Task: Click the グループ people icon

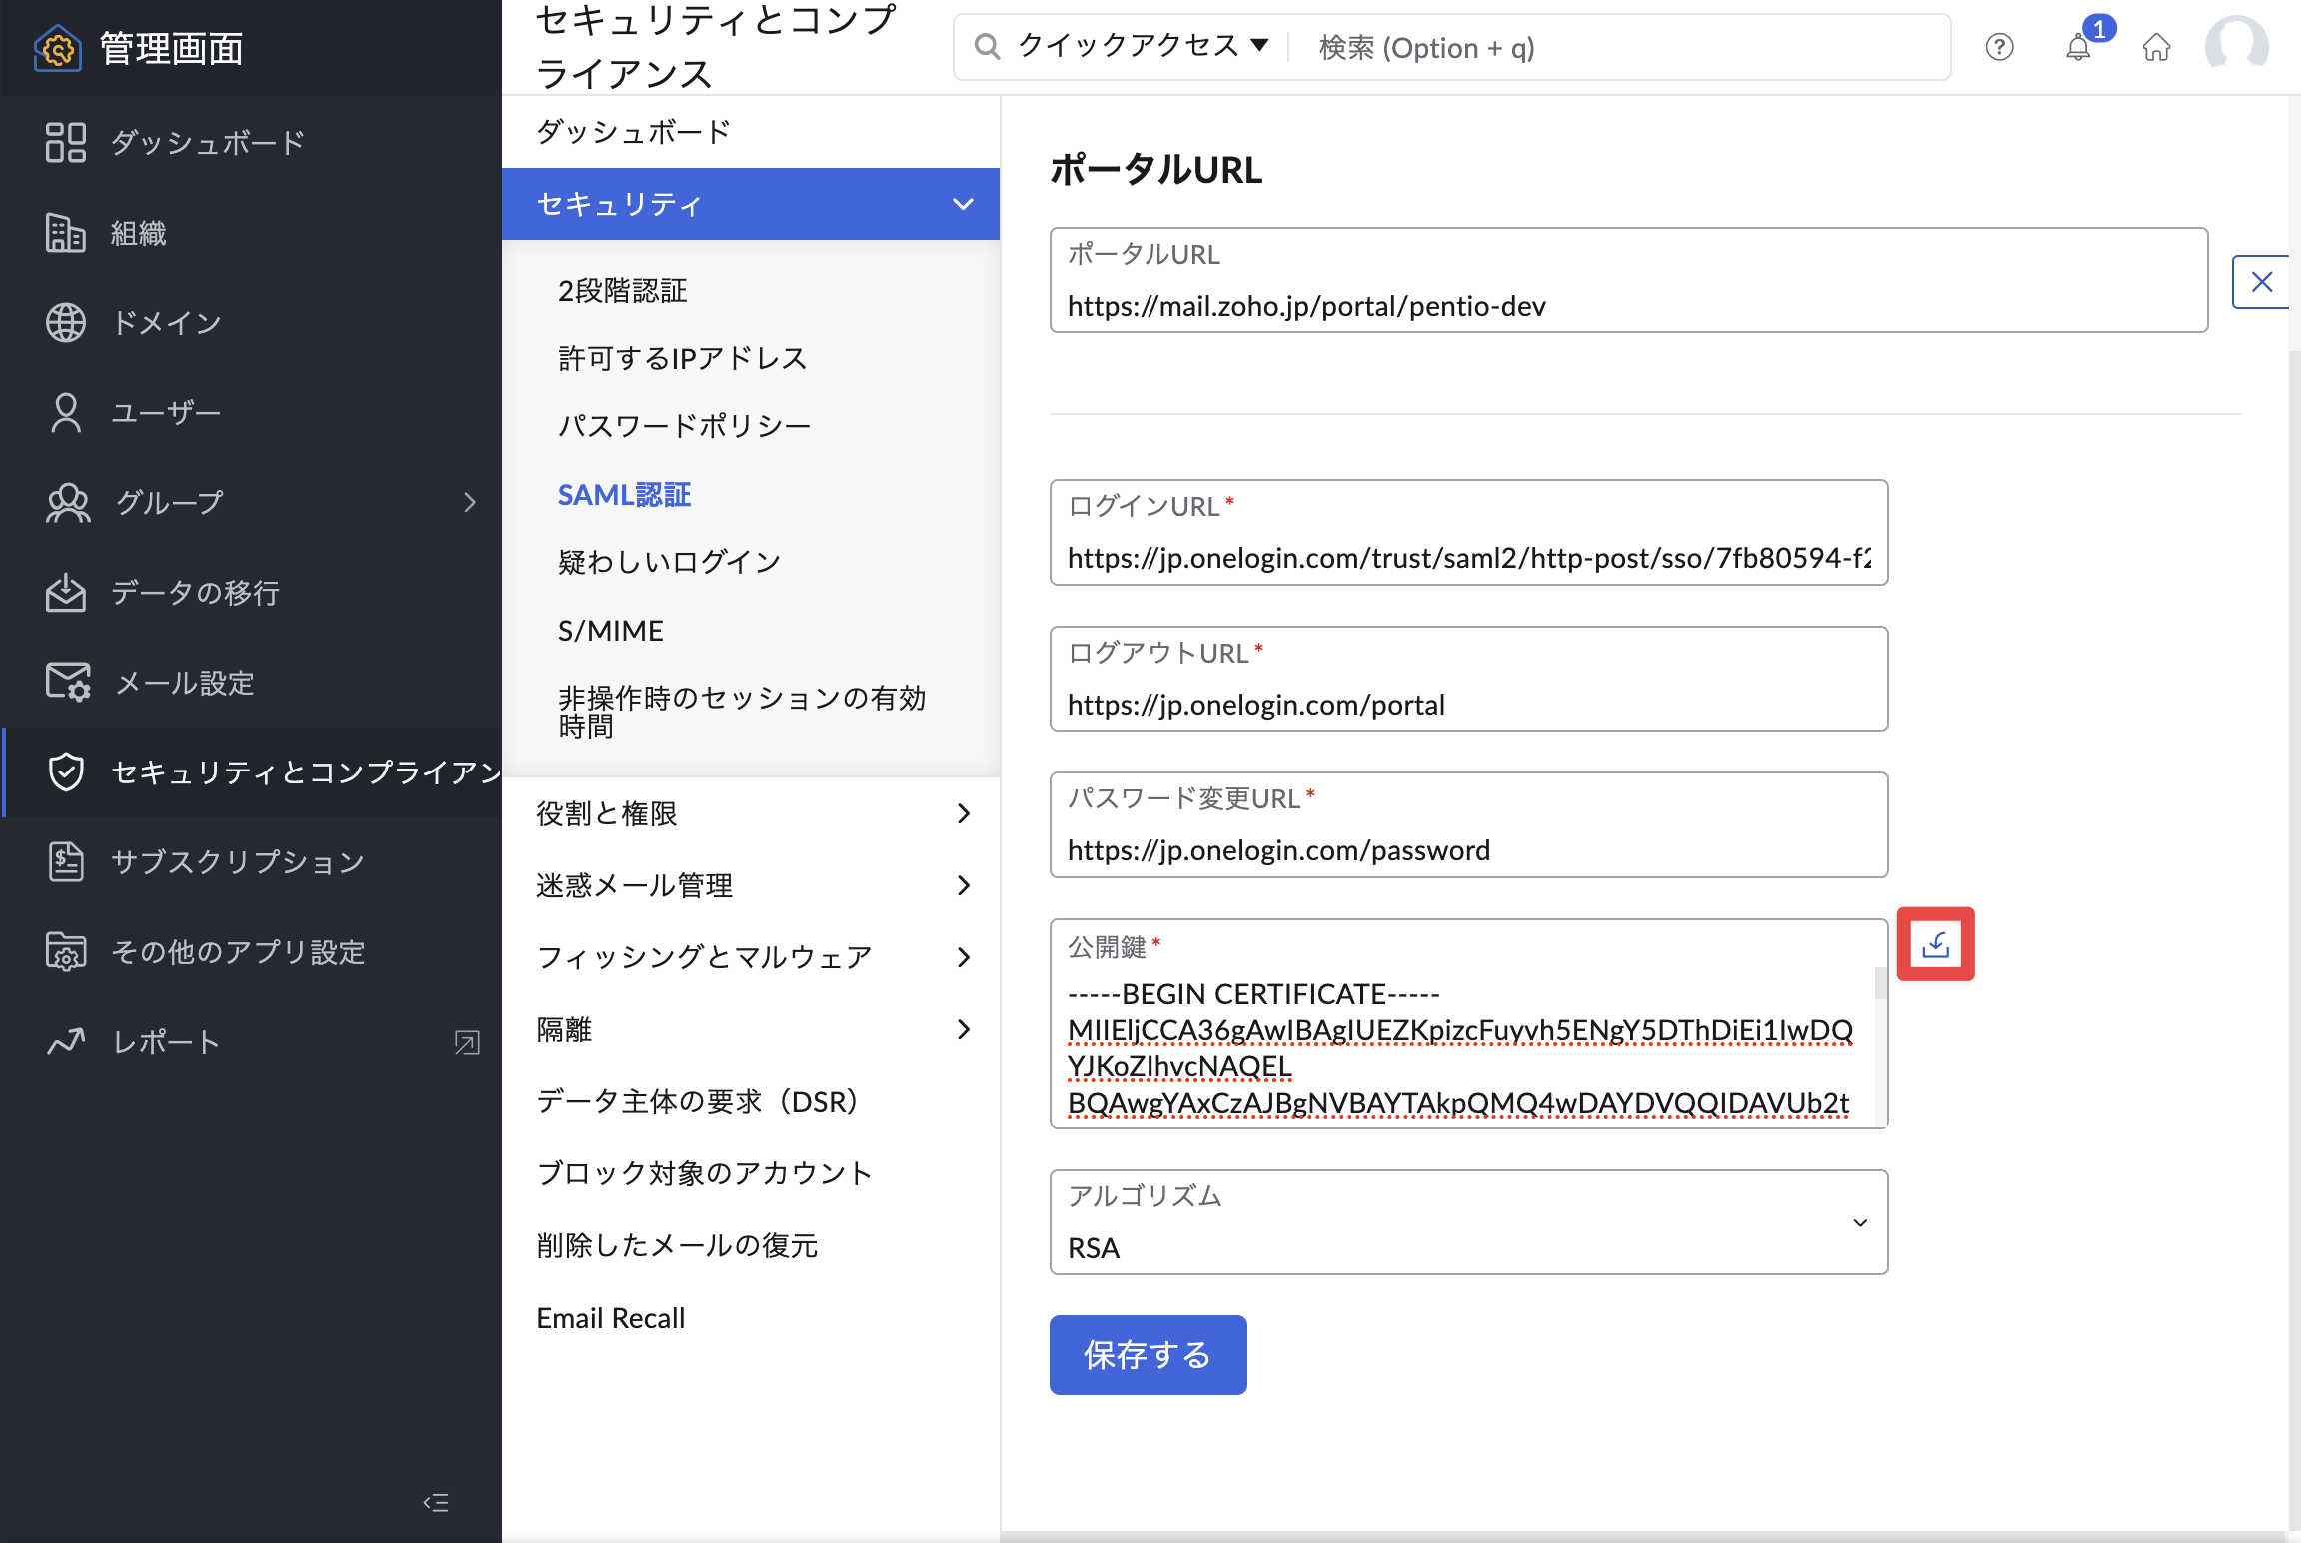Action: pyautogui.click(x=68, y=502)
